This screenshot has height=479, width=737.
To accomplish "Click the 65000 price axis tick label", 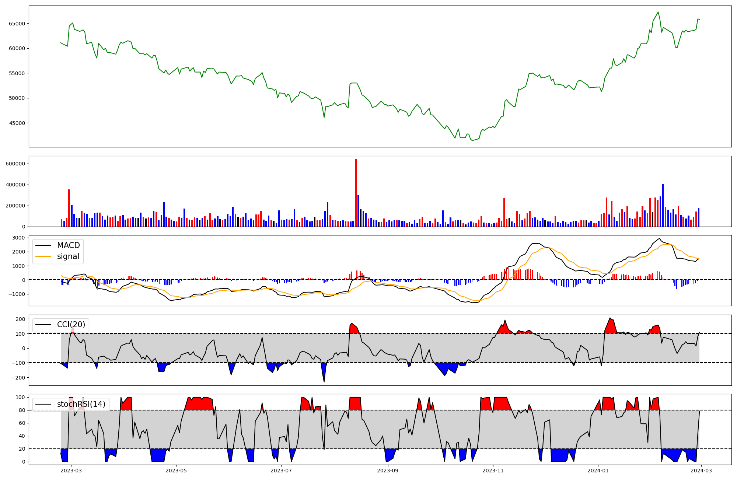I will click(17, 24).
